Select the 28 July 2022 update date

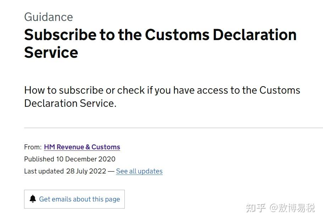coord(86,171)
